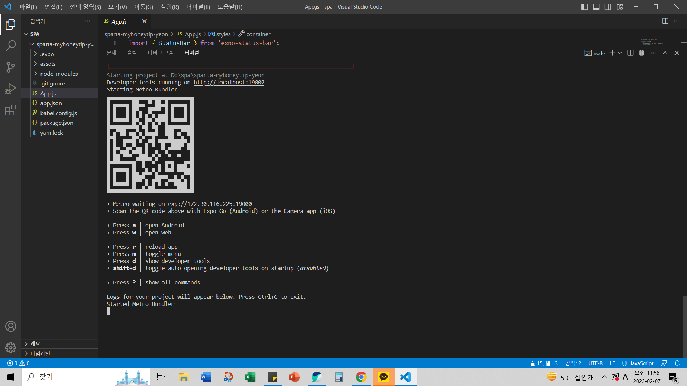This screenshot has height=386, width=687.
Task: Open Word from the taskbar
Action: tap(206, 377)
